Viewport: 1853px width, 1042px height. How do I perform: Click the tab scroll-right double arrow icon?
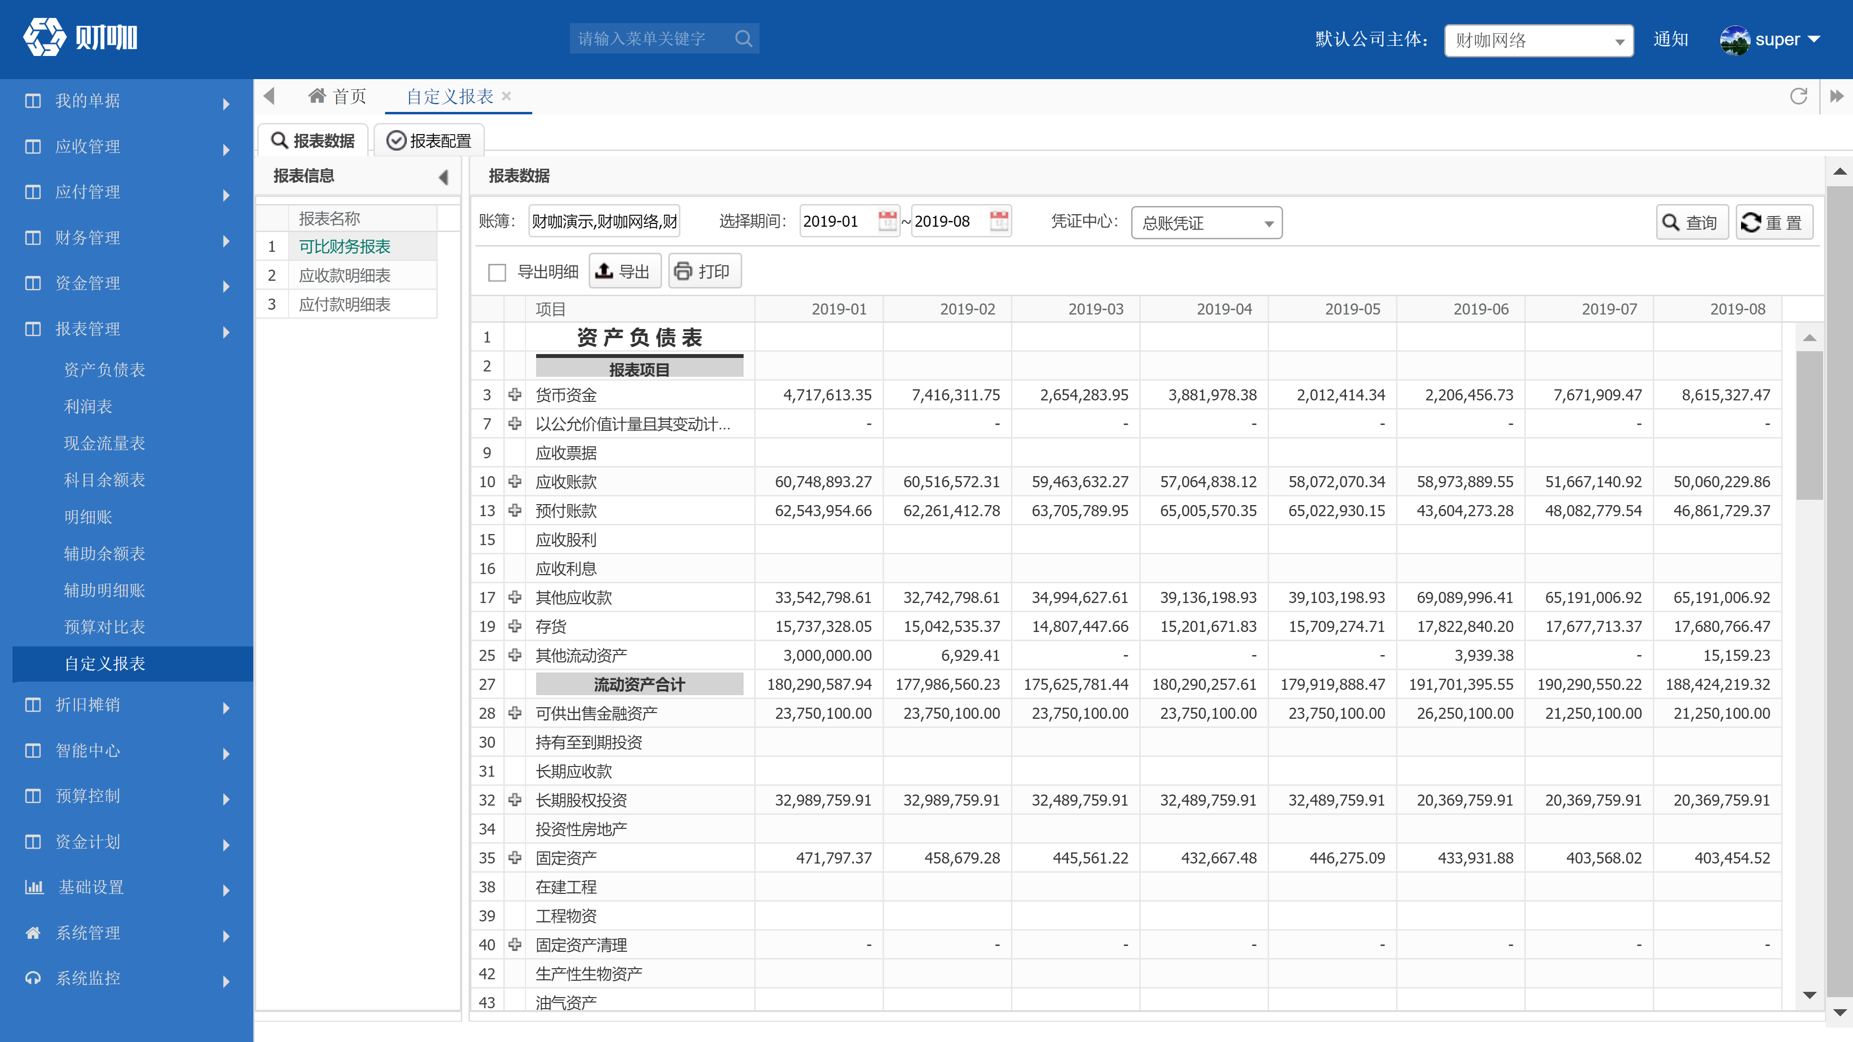pyautogui.click(x=1837, y=96)
